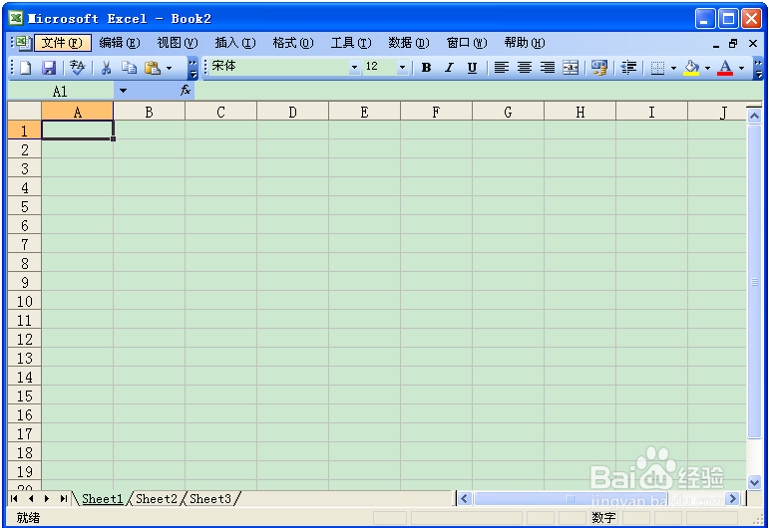Jump to the first sheet tab
Screen dimensions: 769x528
(14, 499)
